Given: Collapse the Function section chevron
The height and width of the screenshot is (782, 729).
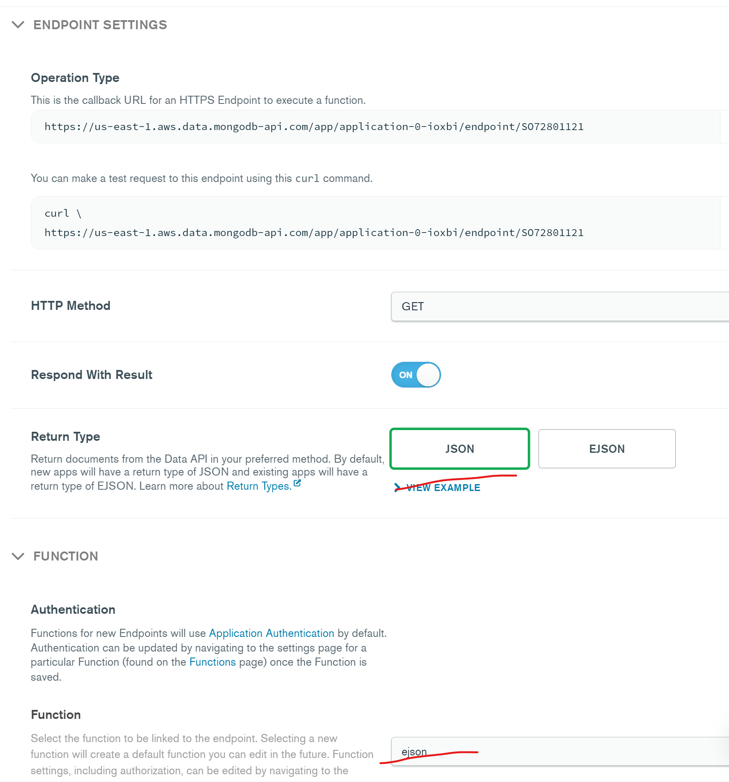Looking at the screenshot, I should point(18,556).
